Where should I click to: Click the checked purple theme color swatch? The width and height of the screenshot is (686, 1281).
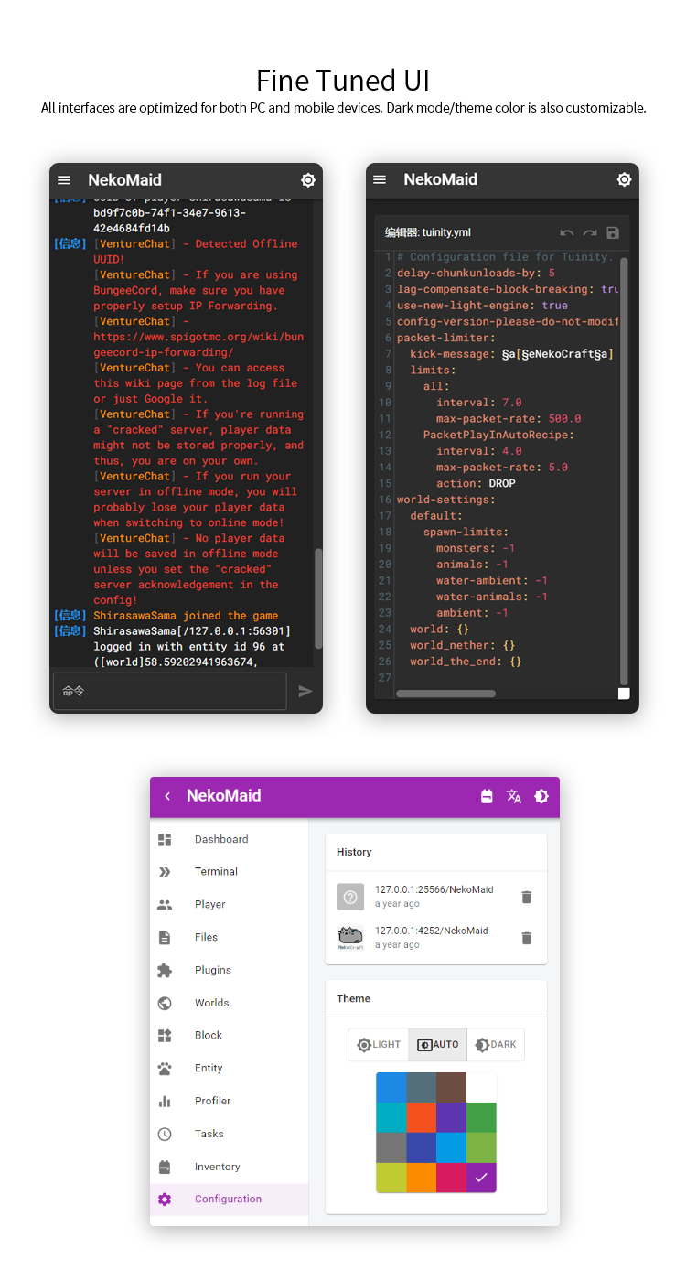pos(481,1178)
